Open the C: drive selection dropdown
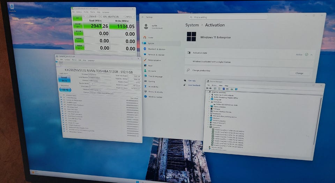 coord(112,17)
